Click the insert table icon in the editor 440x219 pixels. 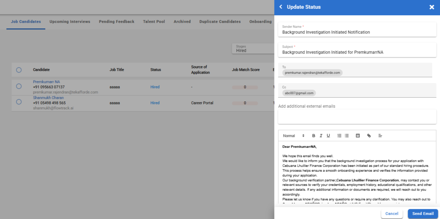click(x=358, y=136)
